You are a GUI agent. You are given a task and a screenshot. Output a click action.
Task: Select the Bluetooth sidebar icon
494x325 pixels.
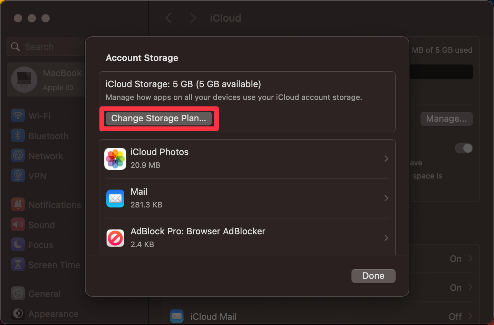click(x=18, y=136)
